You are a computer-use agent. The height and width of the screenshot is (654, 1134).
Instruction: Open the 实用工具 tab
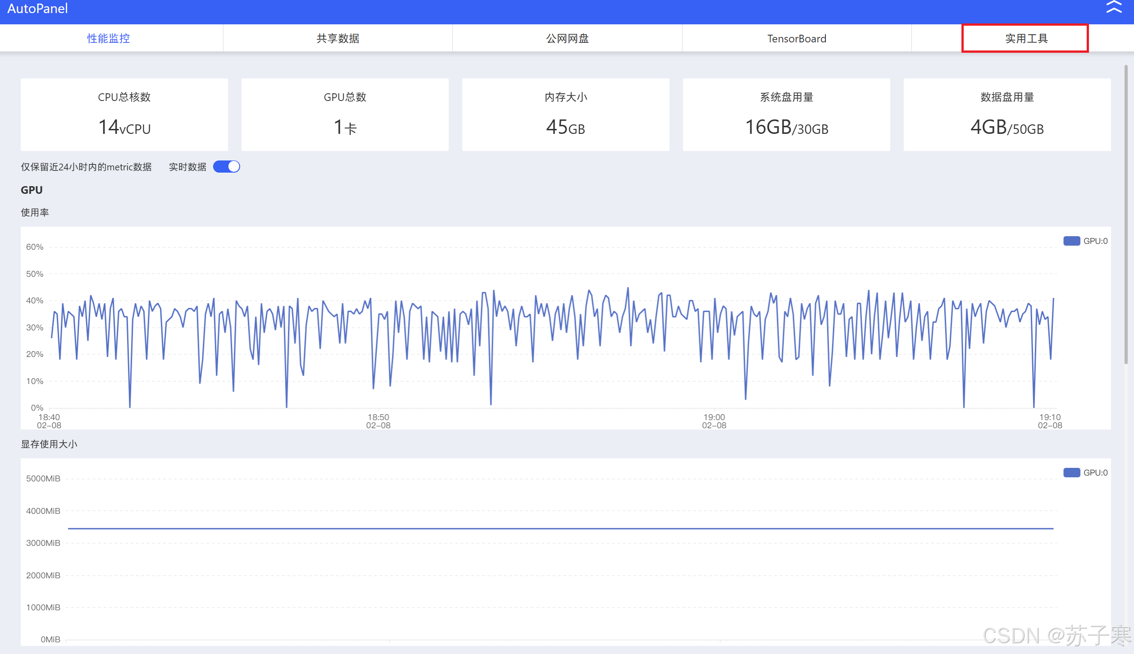(x=1025, y=39)
